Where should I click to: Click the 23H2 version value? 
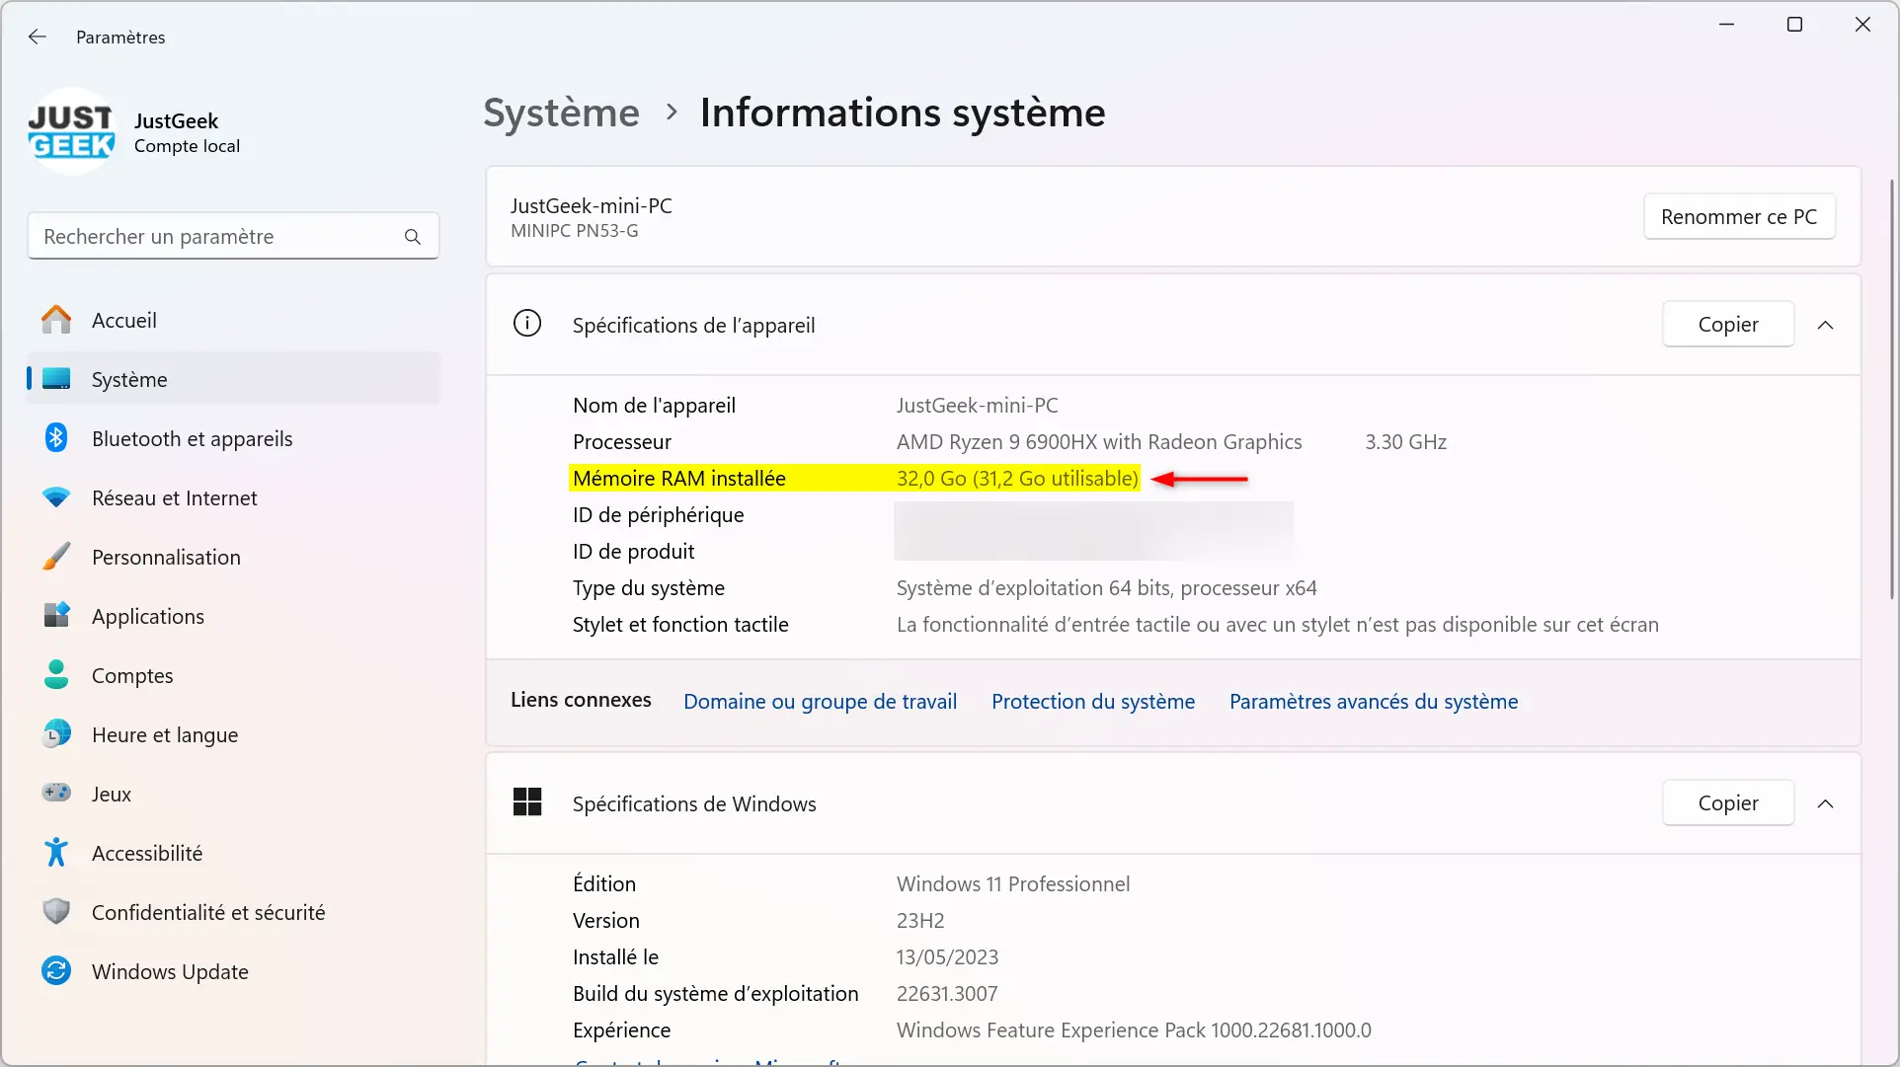point(920,920)
